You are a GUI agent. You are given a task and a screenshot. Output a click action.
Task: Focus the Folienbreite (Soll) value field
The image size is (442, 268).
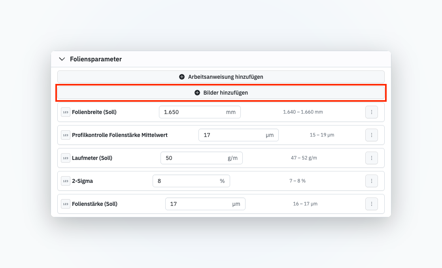(200, 112)
